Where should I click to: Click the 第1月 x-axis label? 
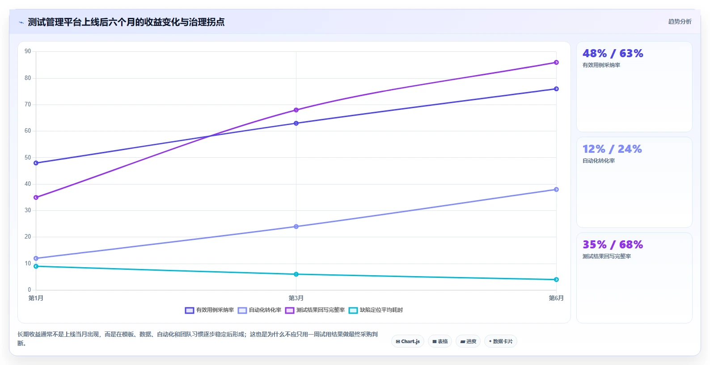click(x=36, y=298)
